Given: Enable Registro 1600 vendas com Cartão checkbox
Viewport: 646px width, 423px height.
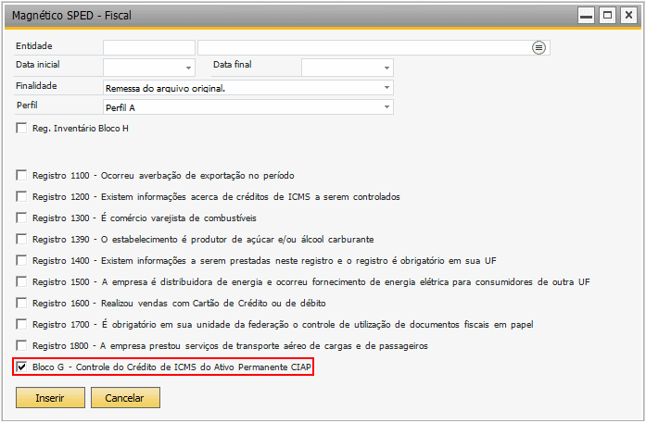Looking at the screenshot, I should (21, 303).
